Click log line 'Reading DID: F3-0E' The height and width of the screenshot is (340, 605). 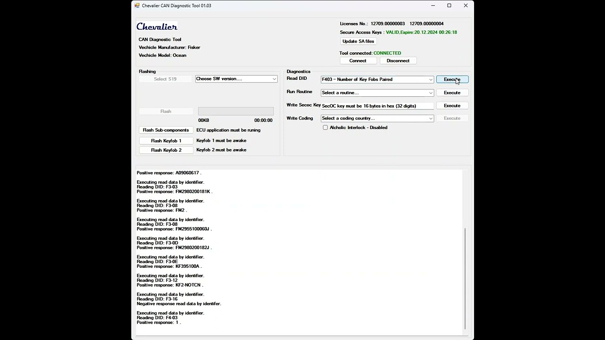click(157, 262)
